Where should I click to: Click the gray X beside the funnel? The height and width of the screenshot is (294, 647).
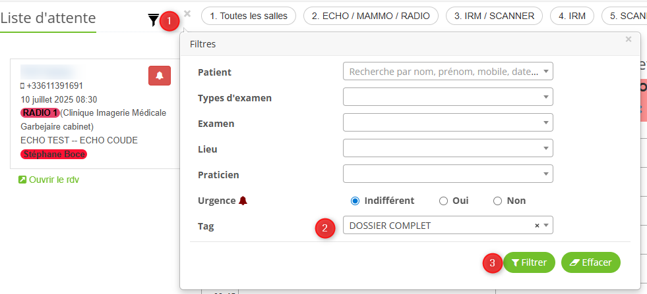click(x=188, y=13)
